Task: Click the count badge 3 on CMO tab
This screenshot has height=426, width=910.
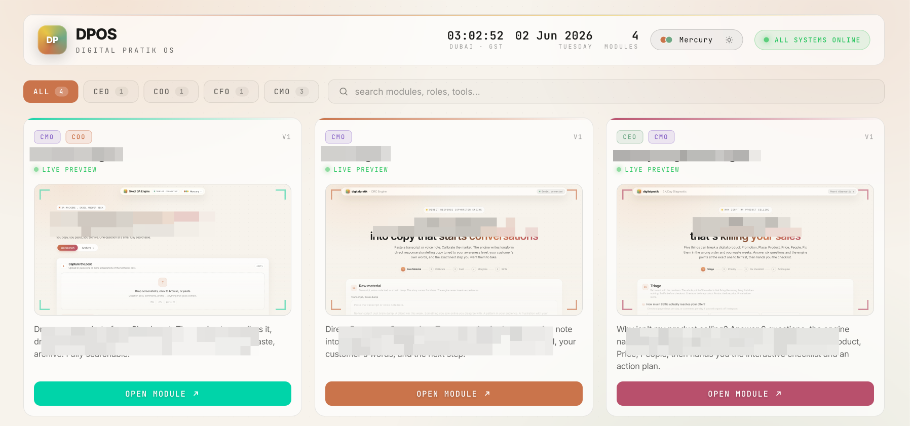Action: click(x=302, y=92)
